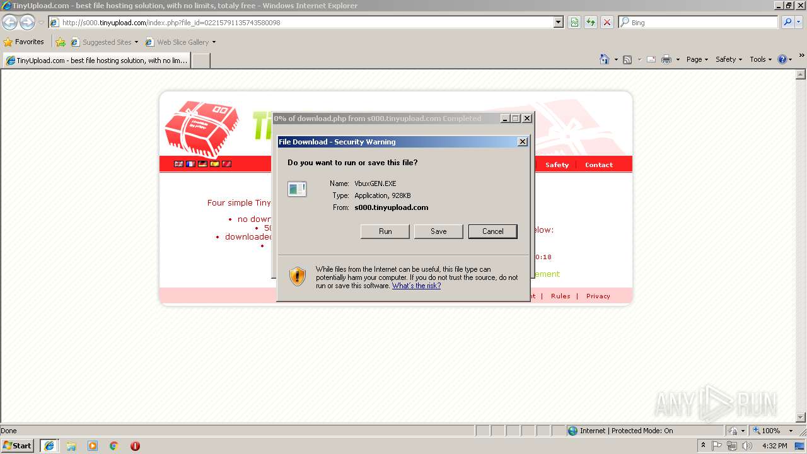Open the Page menu

pyautogui.click(x=697, y=59)
